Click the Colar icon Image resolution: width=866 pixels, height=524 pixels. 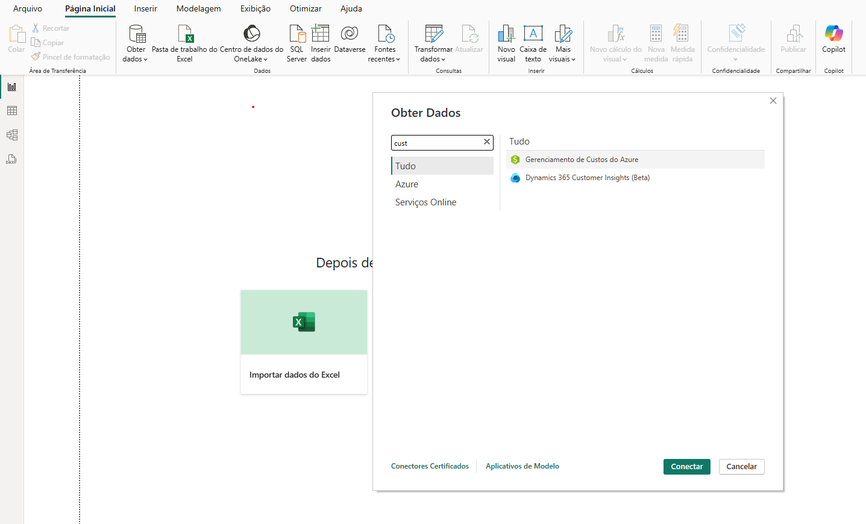click(16, 33)
